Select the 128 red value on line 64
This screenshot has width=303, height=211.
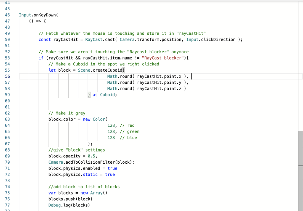[110, 125]
